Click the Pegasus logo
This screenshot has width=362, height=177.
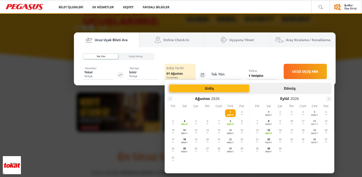point(24,7)
